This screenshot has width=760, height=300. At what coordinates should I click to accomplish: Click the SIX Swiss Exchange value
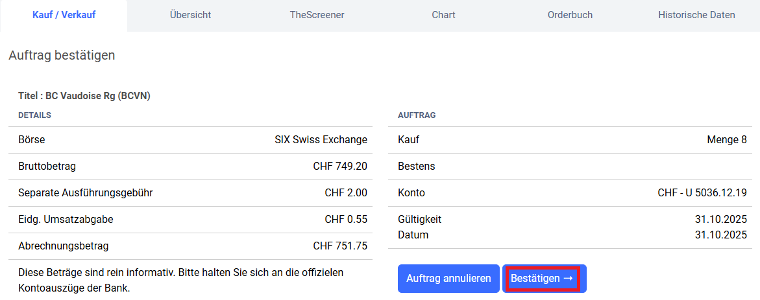(x=321, y=140)
